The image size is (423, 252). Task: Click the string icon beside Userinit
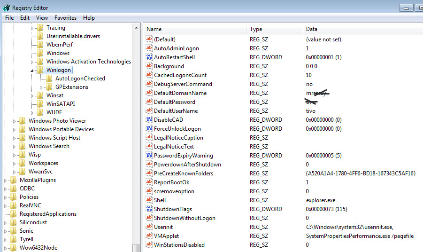[x=149, y=226]
